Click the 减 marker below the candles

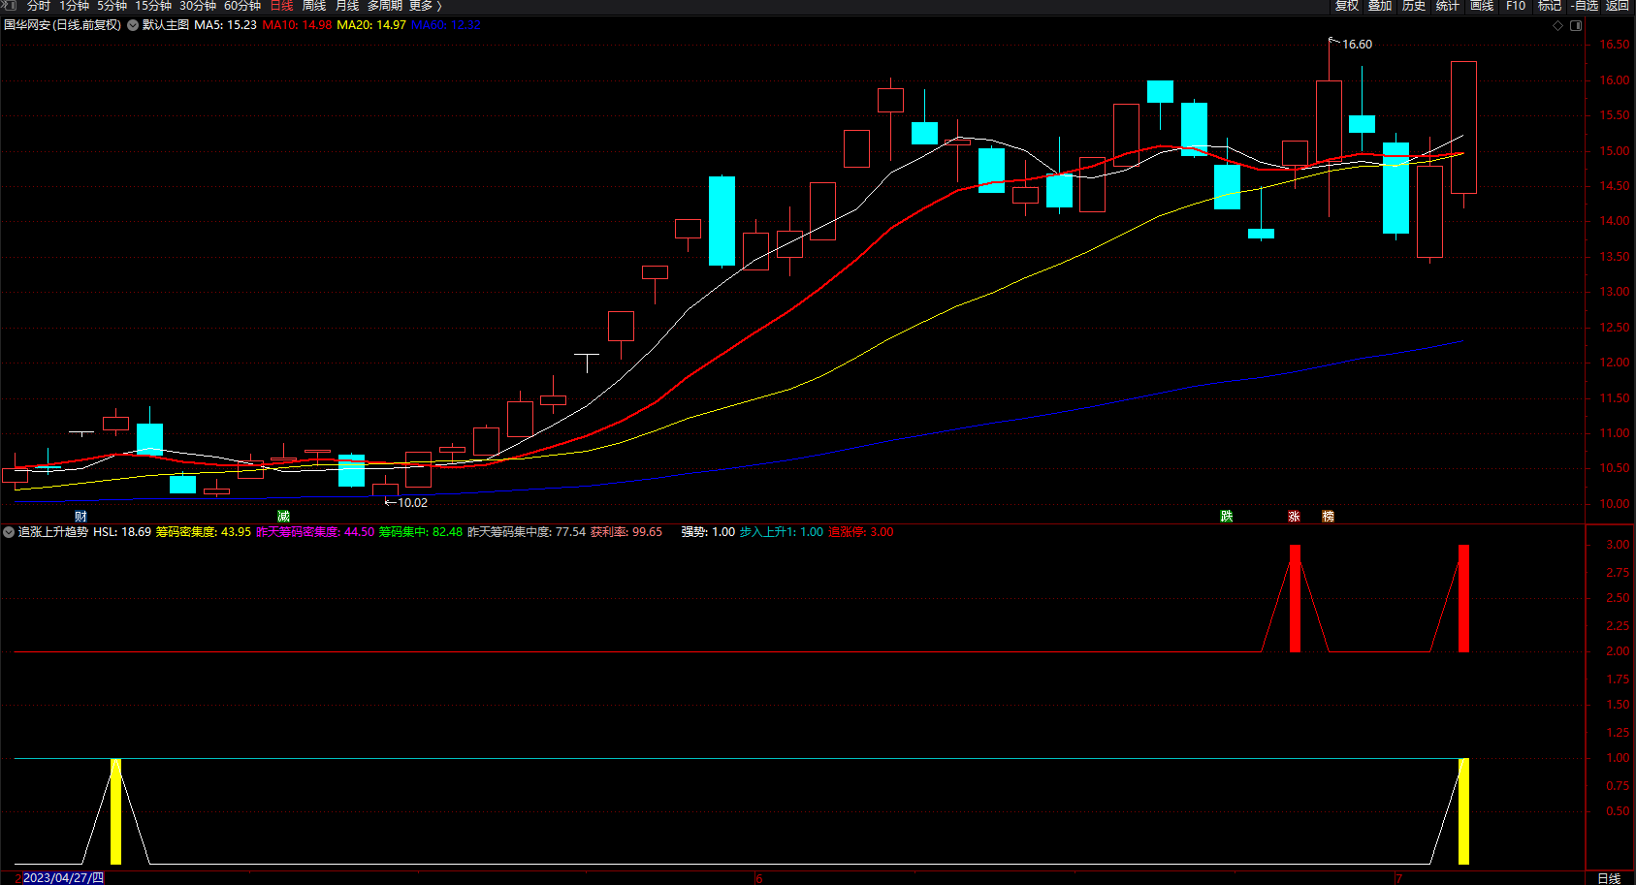point(283,517)
